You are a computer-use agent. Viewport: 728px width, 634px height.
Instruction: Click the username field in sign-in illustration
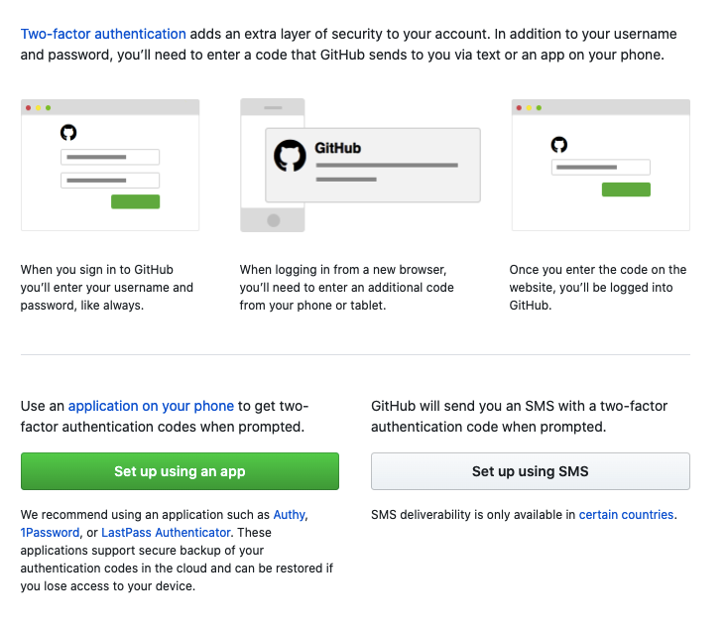point(110,157)
